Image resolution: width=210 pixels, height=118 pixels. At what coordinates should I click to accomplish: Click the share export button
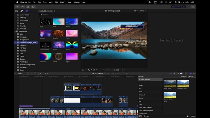(x=193, y=7)
